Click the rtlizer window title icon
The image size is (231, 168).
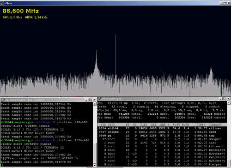[2, 3]
